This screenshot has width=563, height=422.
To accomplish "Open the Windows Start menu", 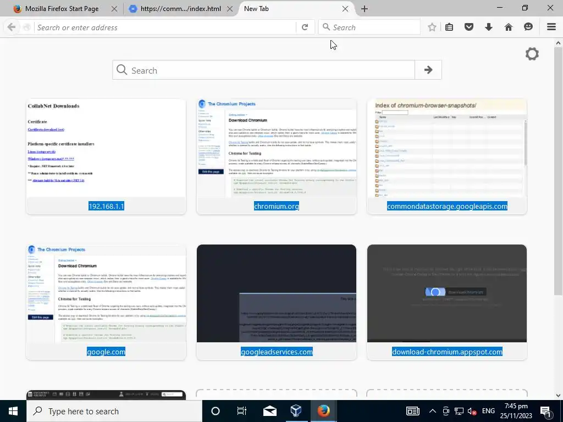I will (13, 411).
